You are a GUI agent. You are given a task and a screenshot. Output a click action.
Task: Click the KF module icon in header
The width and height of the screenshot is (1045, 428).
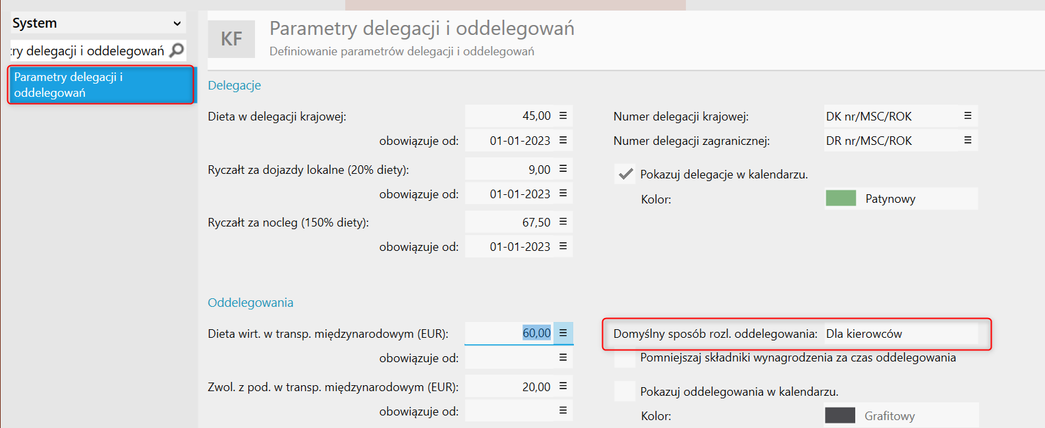pos(231,39)
